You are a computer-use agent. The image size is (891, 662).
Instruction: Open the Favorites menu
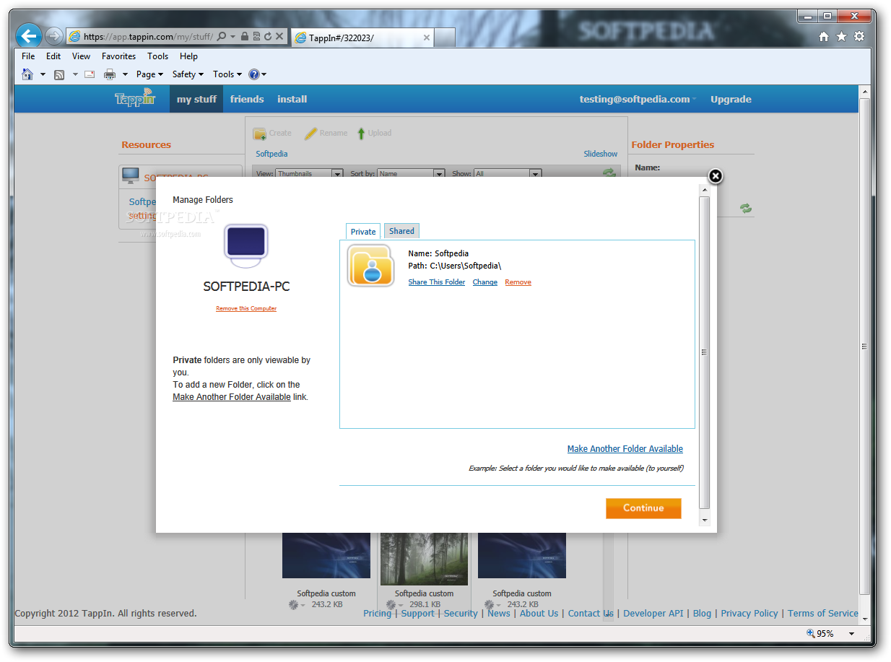click(x=118, y=56)
